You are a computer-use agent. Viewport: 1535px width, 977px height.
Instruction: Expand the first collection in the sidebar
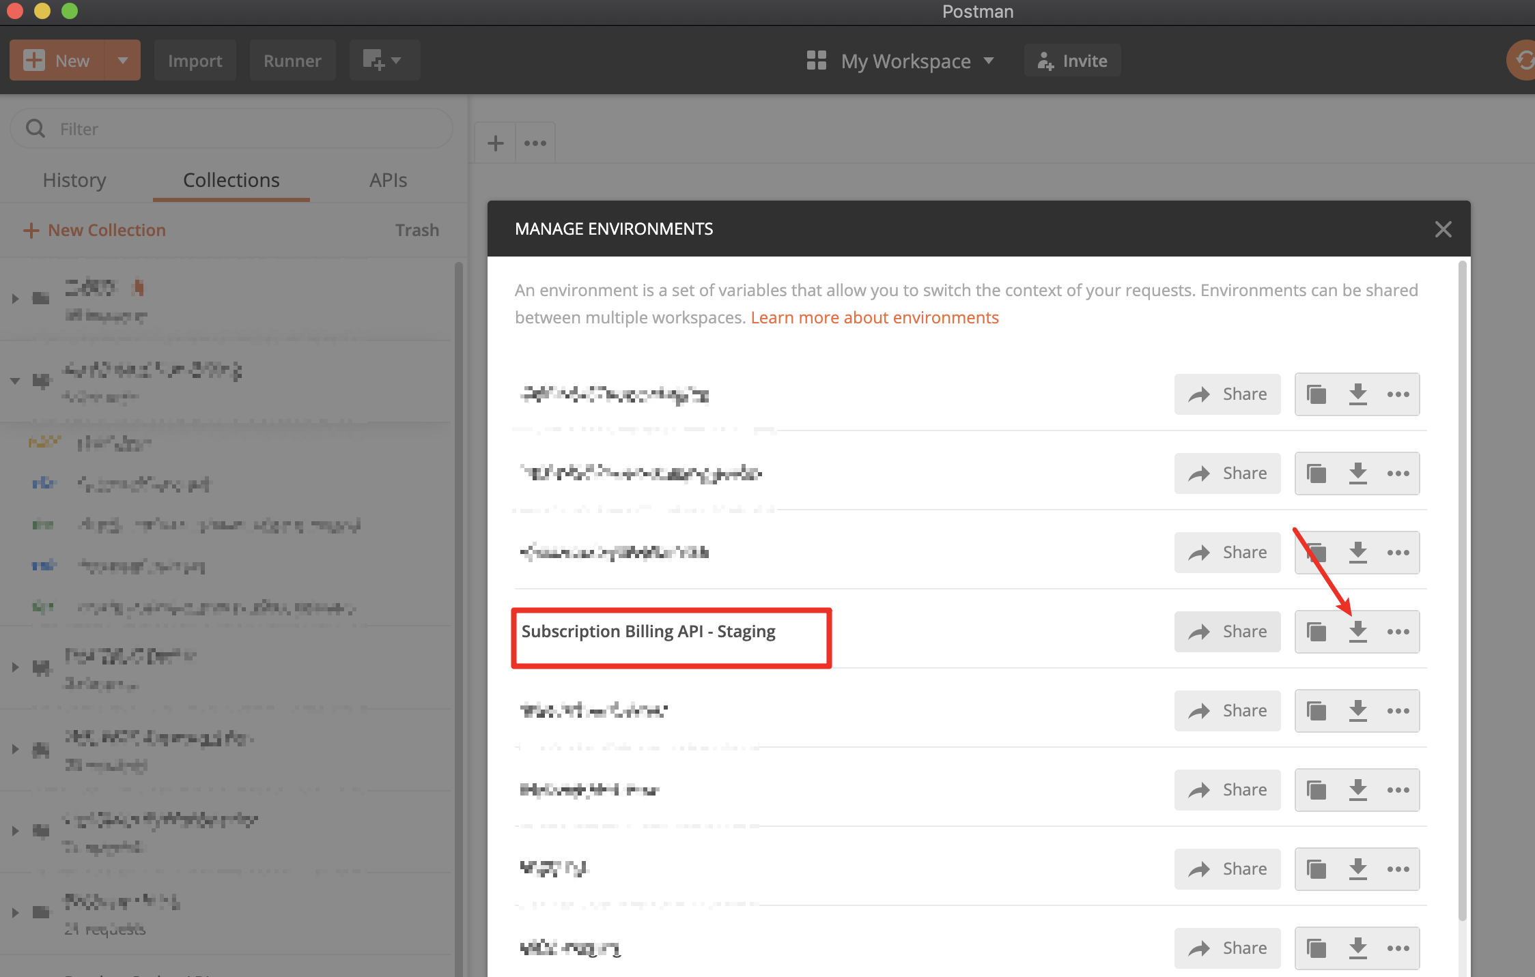[x=15, y=299]
